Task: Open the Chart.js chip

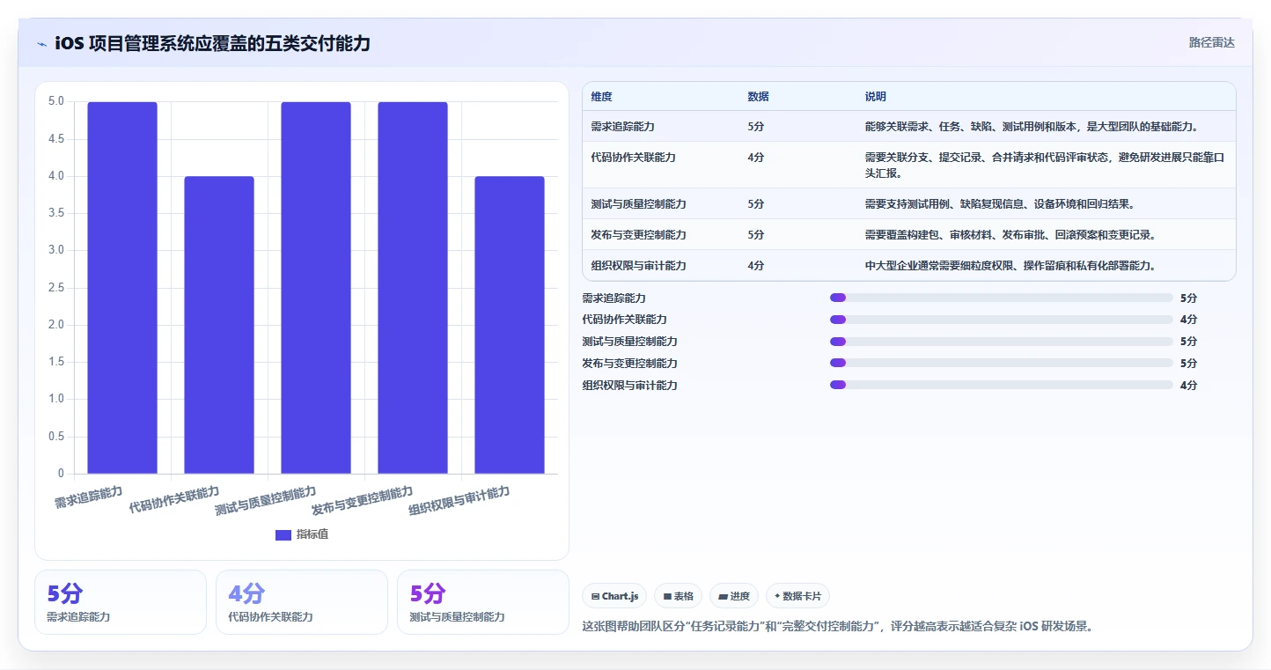Action: [614, 596]
